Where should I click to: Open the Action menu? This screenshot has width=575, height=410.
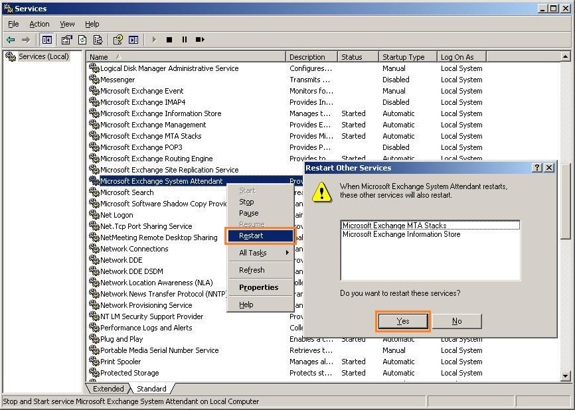point(39,24)
